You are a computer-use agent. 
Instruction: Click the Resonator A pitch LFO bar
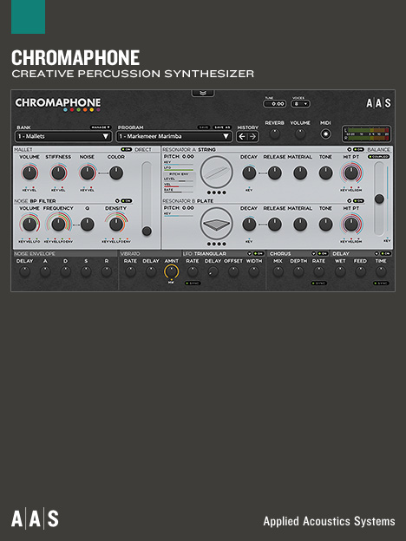tap(179, 169)
